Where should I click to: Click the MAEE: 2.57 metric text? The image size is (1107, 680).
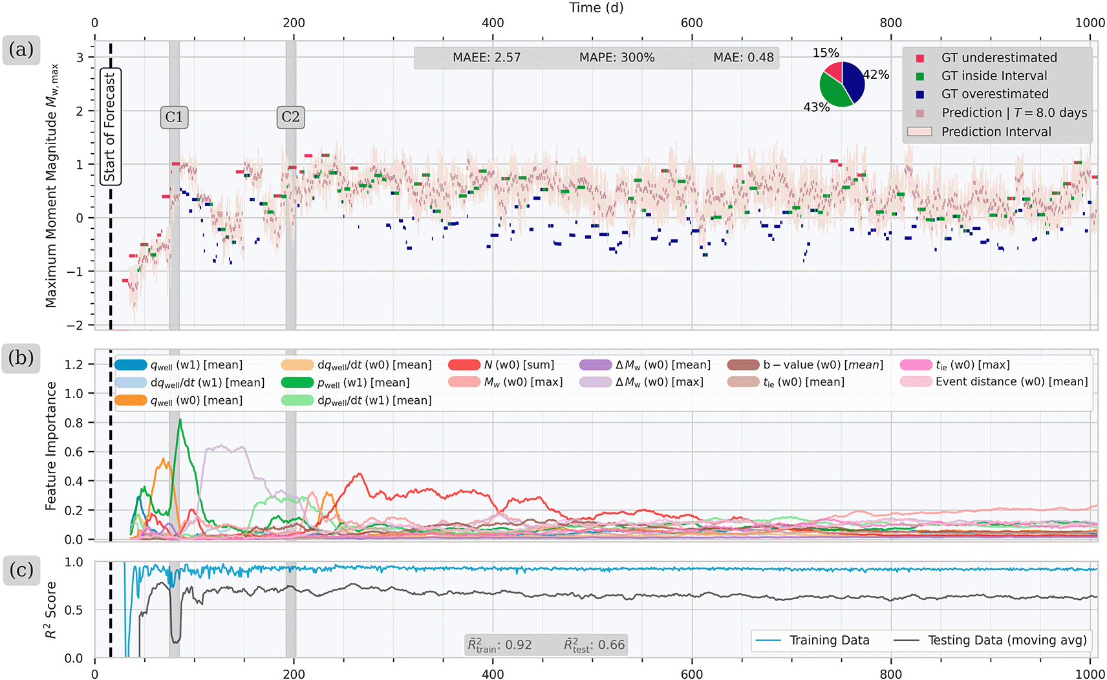(486, 58)
